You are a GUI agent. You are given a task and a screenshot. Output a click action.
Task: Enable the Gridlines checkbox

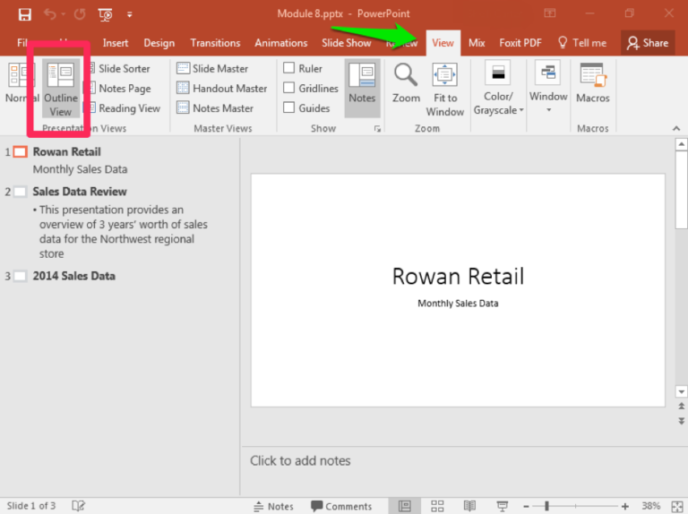(289, 88)
